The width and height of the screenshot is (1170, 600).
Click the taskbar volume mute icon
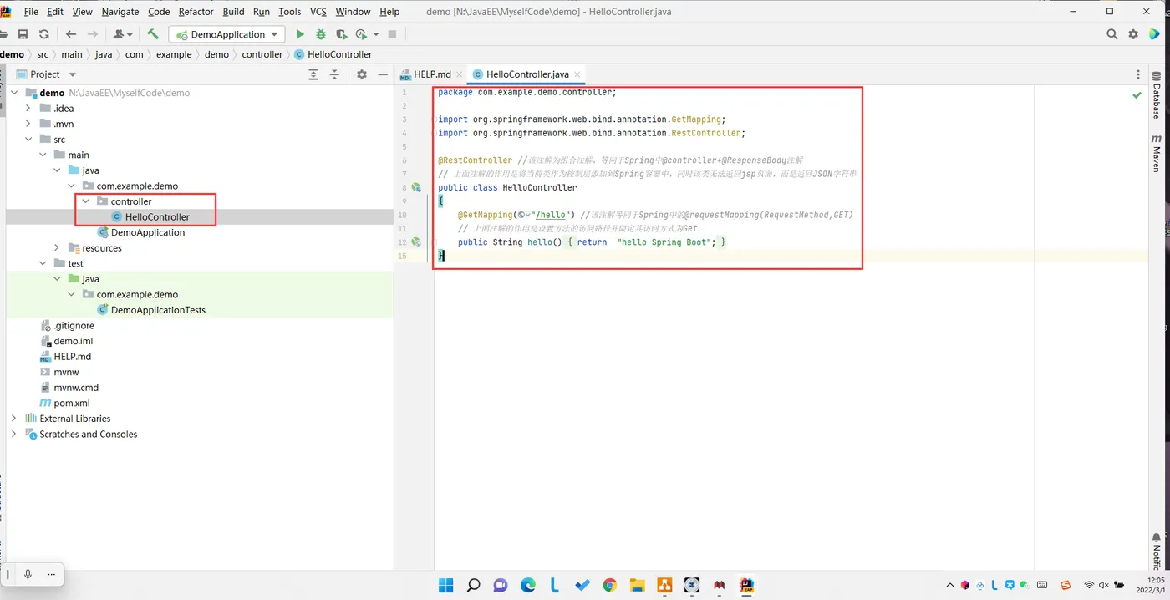click(1104, 585)
